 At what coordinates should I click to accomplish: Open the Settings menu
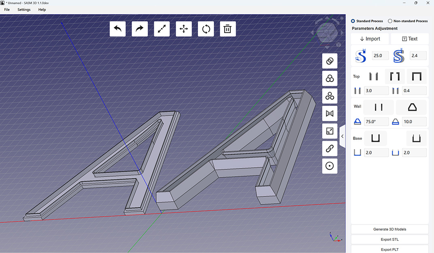(x=24, y=10)
